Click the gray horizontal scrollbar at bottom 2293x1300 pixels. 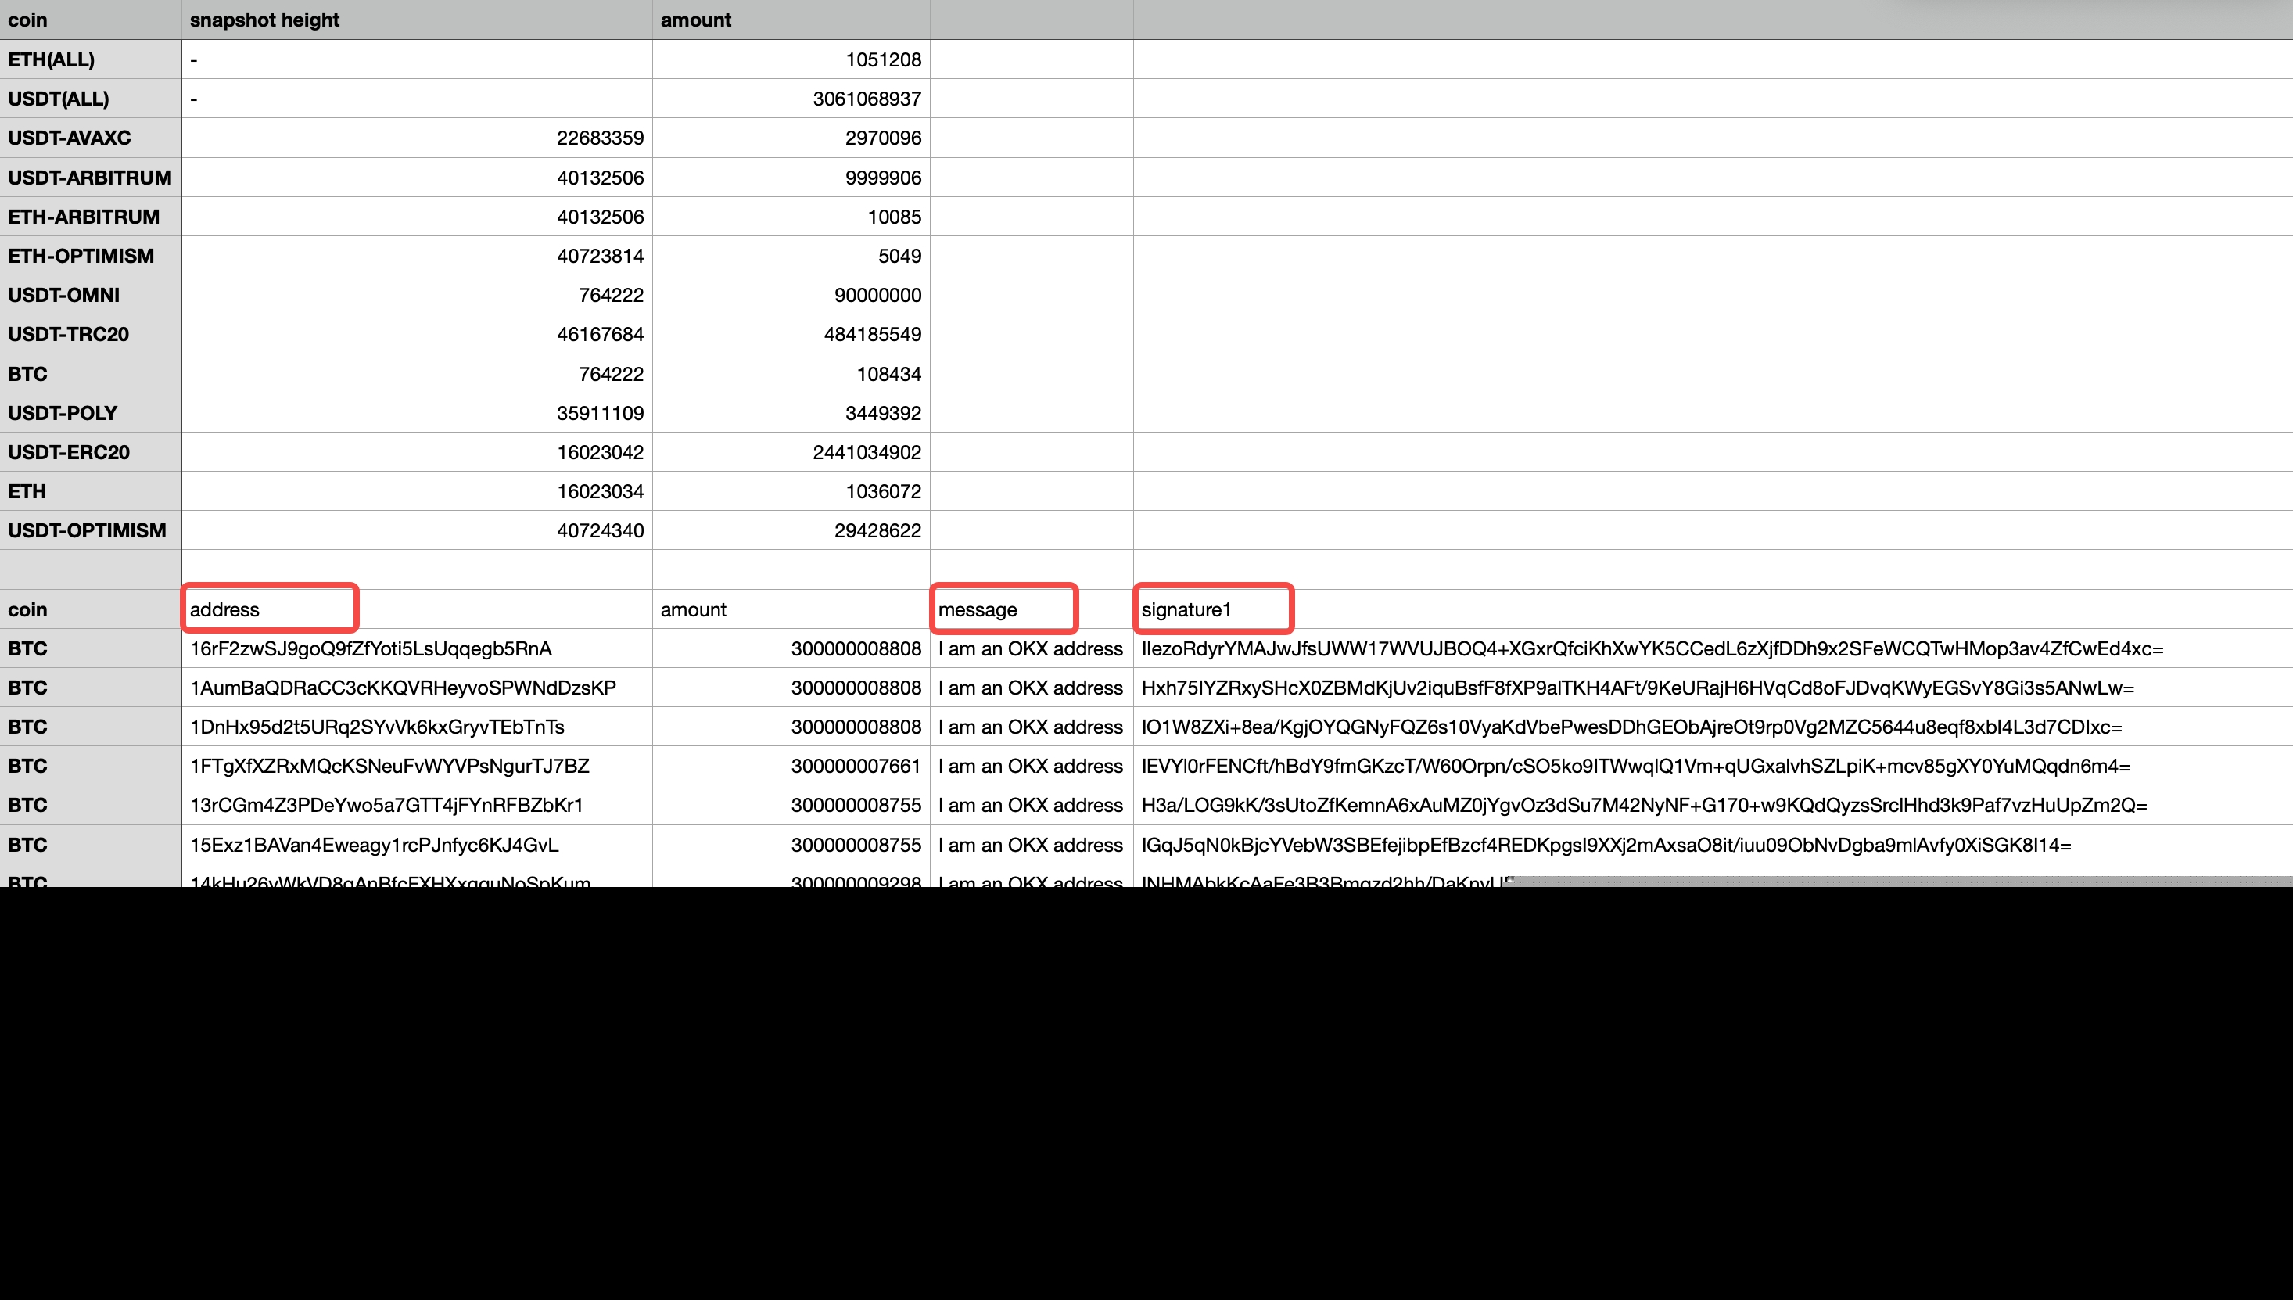click(x=1901, y=882)
